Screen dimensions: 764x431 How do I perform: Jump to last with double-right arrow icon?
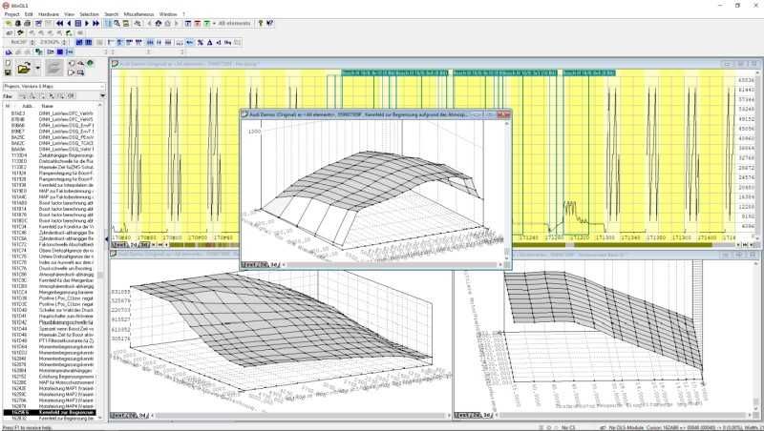coord(96,23)
